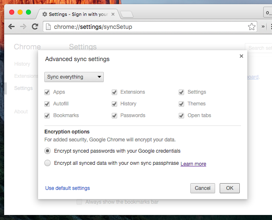Click the Advanced sync settings title
Image resolution: width=272 pixels, height=220 pixels.
coord(77,59)
